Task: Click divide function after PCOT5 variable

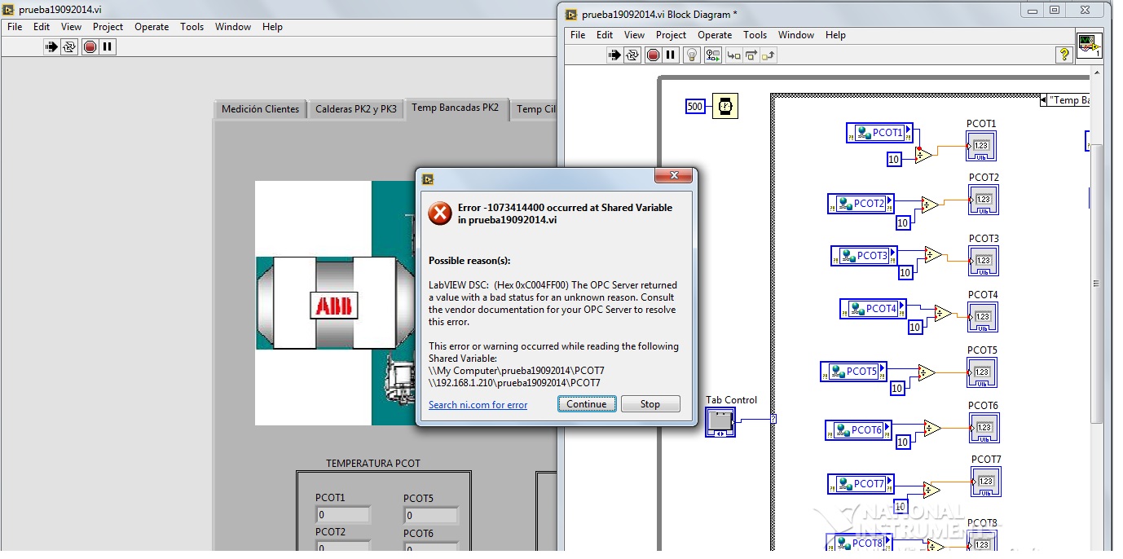Action: pos(927,373)
